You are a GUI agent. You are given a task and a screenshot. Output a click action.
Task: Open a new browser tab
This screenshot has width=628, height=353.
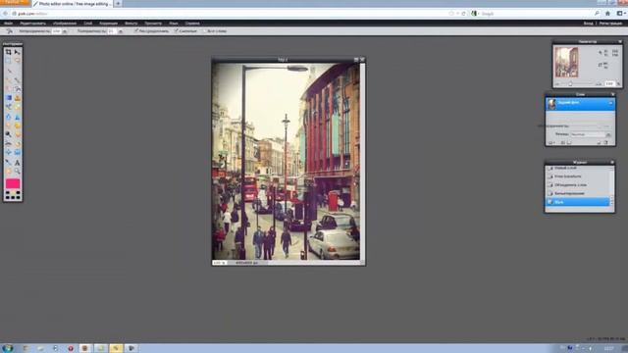118,4
